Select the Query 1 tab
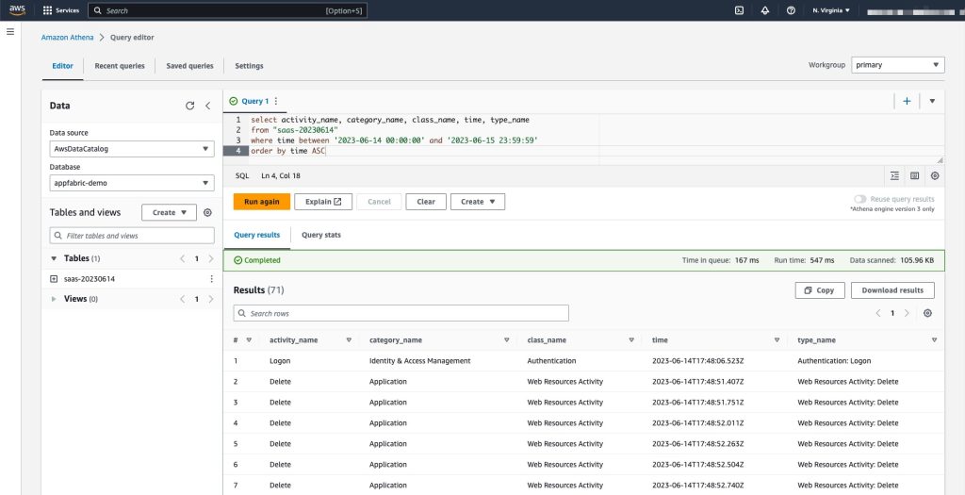Image resolution: width=965 pixels, height=495 pixels. (254, 101)
